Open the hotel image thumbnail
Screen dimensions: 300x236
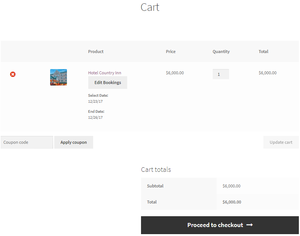tap(58, 77)
